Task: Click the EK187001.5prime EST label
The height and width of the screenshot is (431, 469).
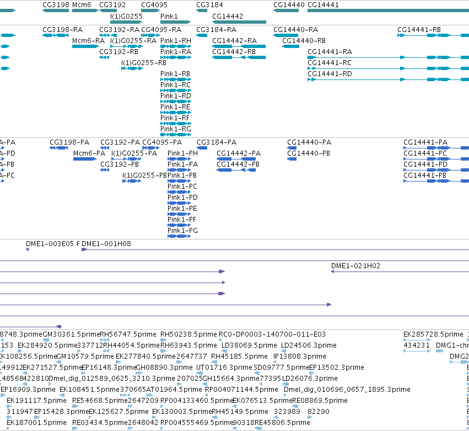Action: (x=36, y=422)
